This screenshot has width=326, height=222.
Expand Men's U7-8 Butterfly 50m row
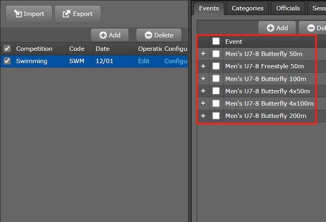pyautogui.click(x=203, y=54)
